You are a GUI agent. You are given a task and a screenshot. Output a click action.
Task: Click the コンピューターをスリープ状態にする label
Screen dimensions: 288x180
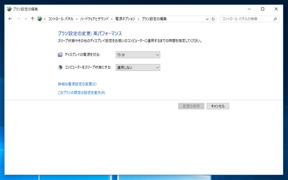point(88,67)
